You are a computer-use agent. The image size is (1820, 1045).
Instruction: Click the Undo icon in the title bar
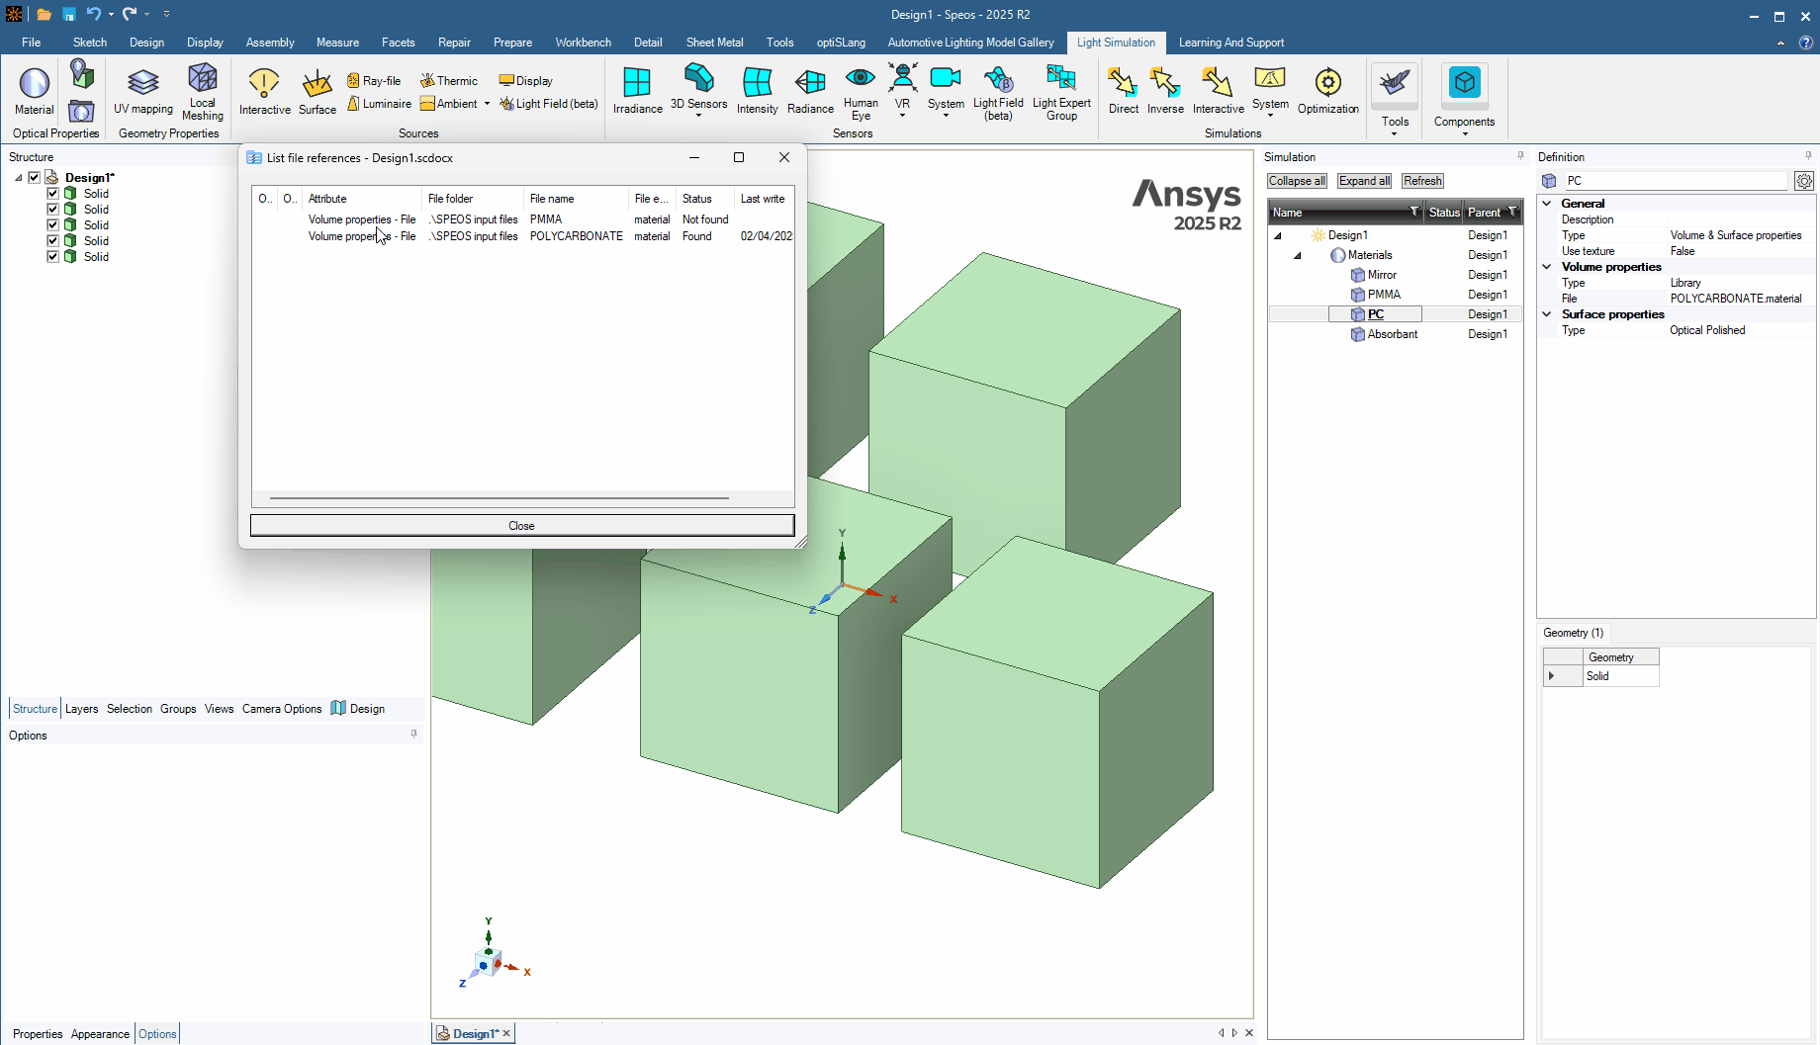pos(93,14)
